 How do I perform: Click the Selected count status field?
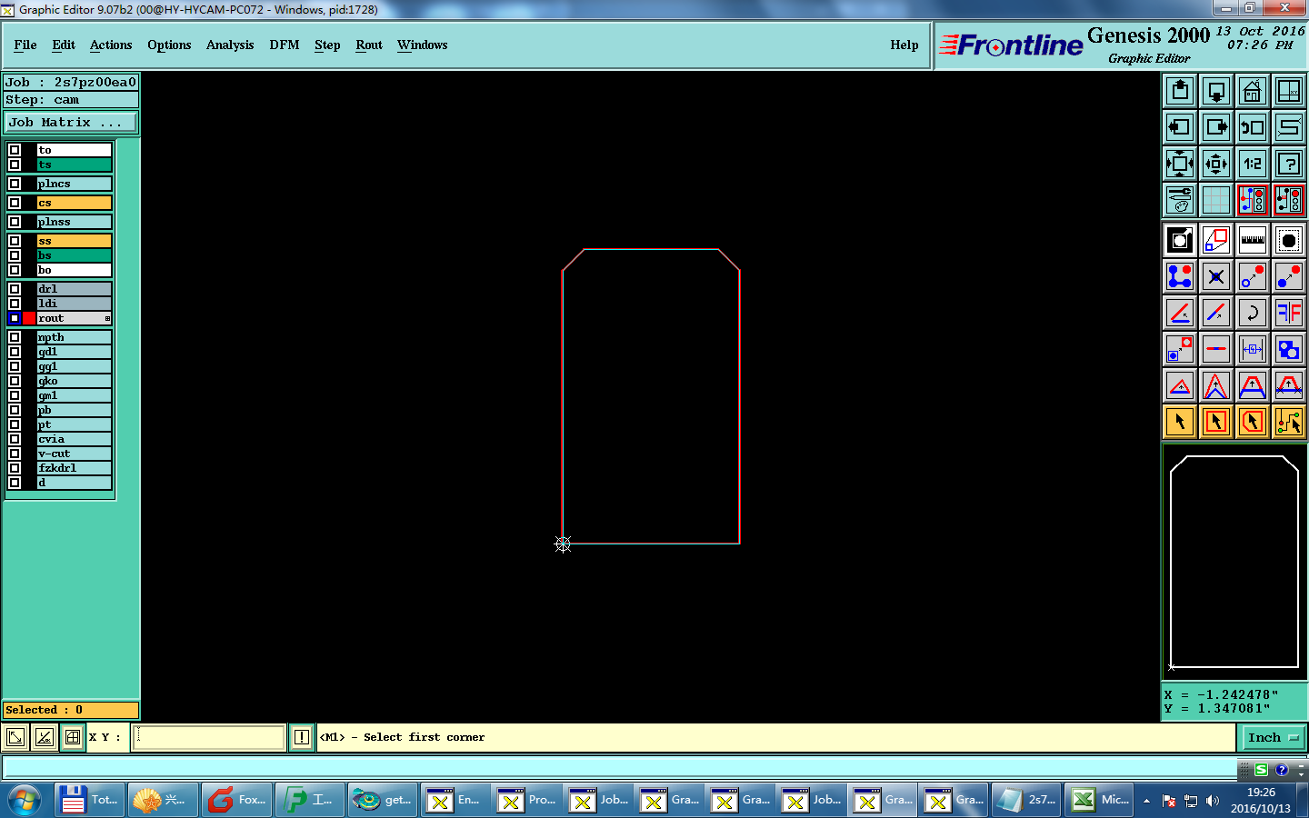71,710
